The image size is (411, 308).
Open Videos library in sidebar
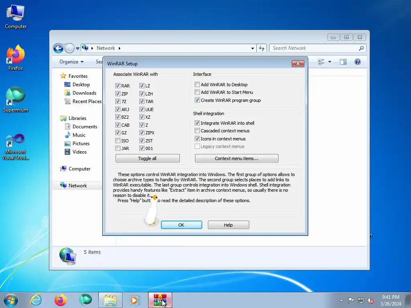pos(79,152)
